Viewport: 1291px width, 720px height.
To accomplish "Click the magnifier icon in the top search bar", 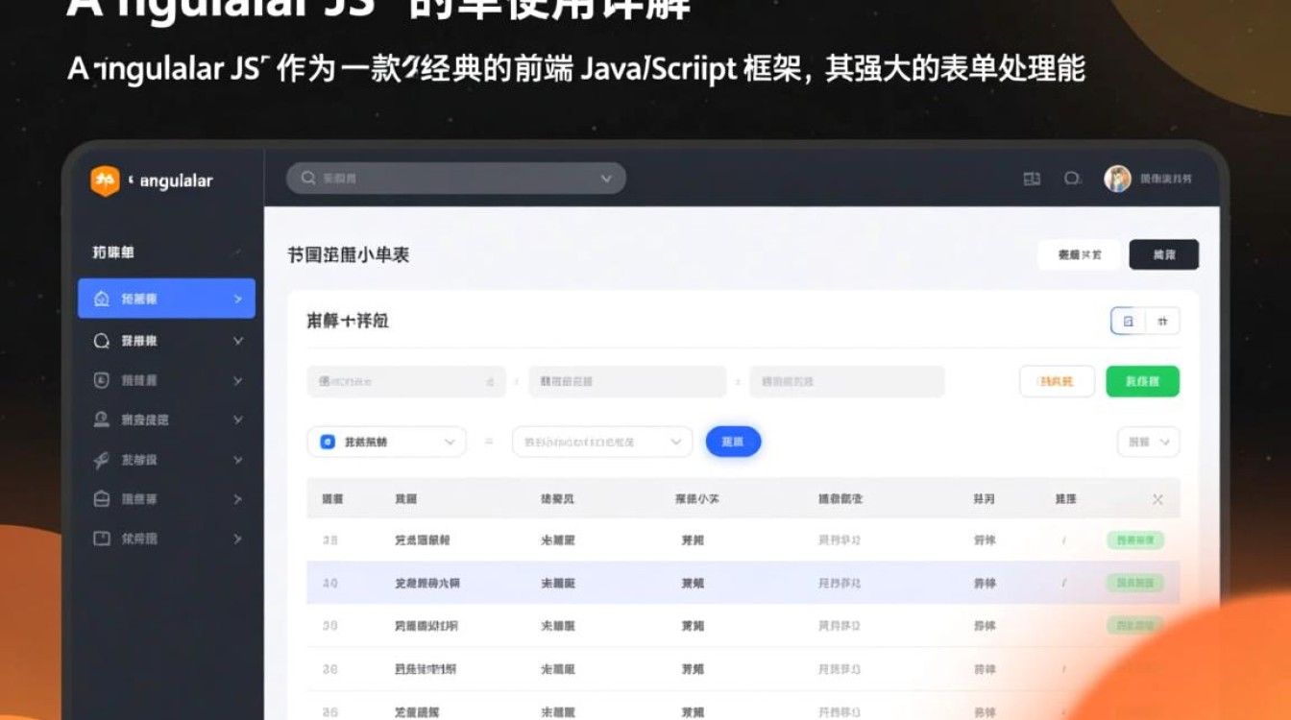I will pyautogui.click(x=308, y=179).
